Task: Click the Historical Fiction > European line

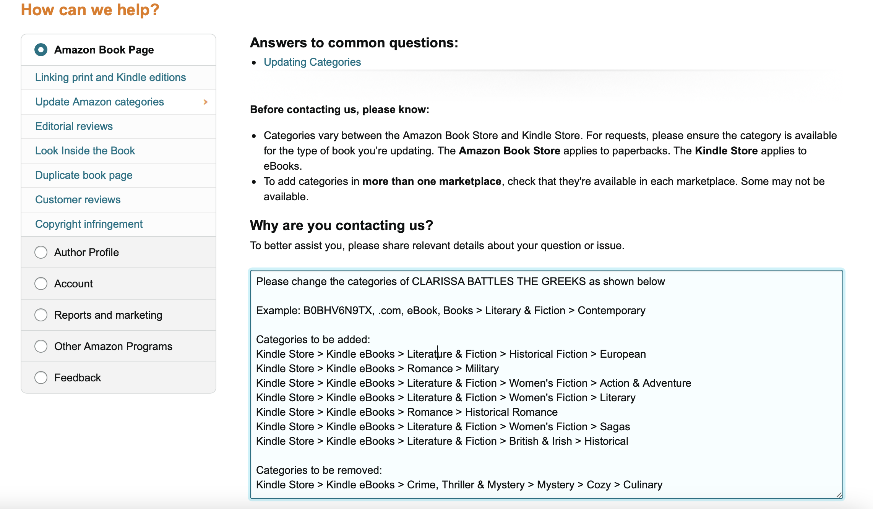Action: [451, 354]
